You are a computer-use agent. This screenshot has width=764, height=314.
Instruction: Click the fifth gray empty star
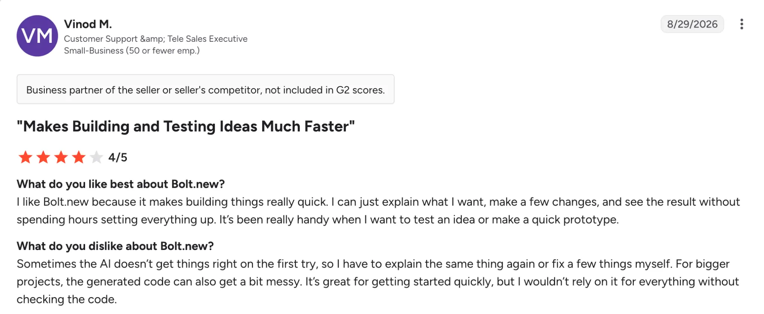click(x=96, y=157)
